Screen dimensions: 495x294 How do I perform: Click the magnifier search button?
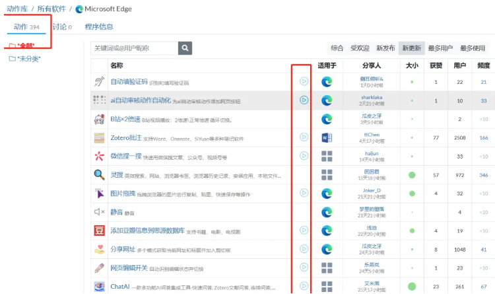[185, 48]
